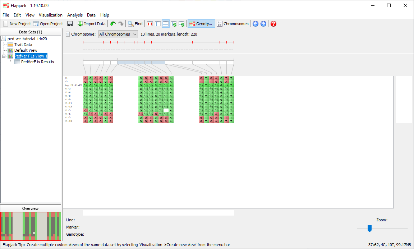Image resolution: width=414 pixels, height=249 pixels.
Task: Open help with the red question mark icon
Action: pos(273,24)
